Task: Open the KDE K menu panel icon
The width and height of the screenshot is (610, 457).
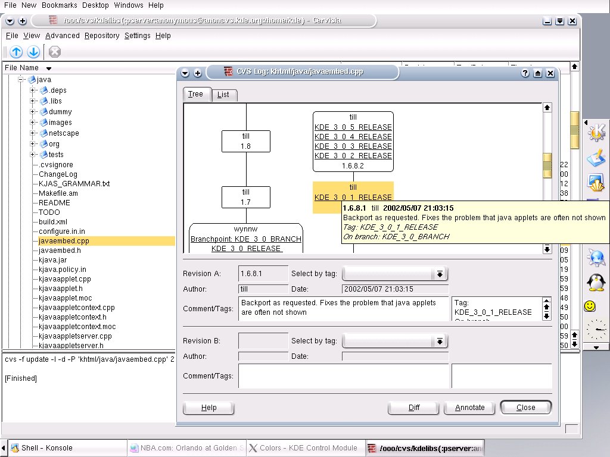Action: 596,132
